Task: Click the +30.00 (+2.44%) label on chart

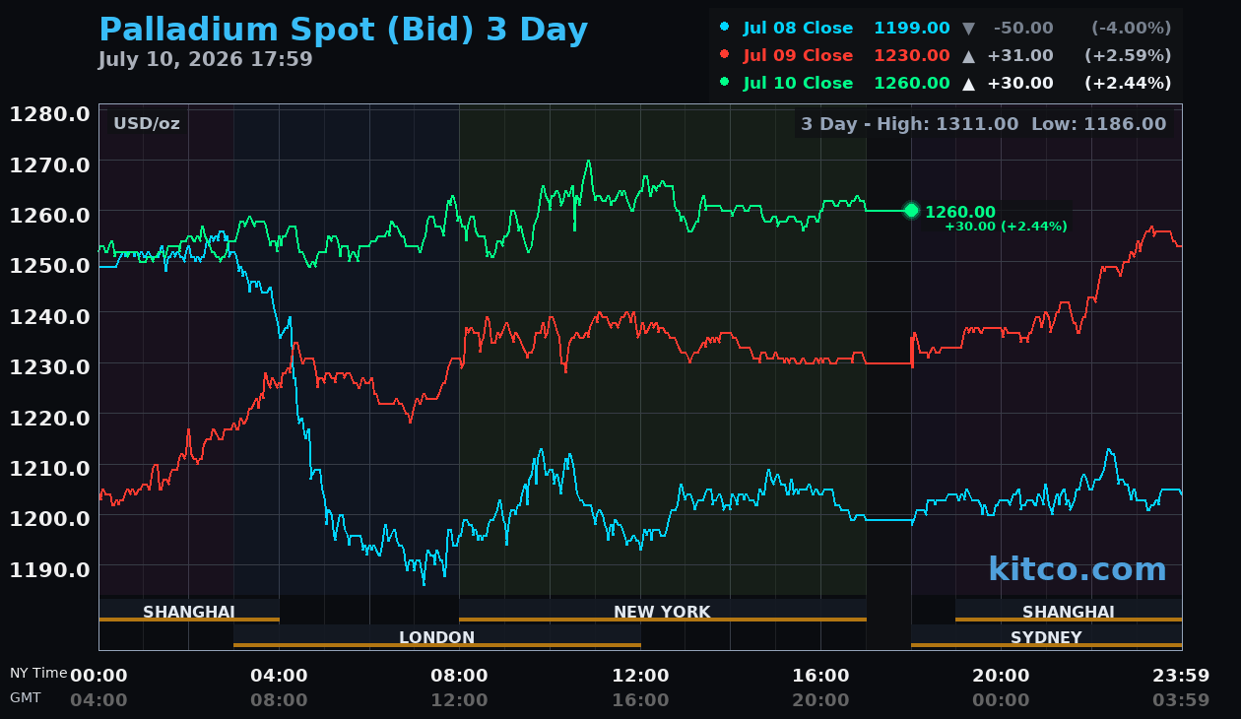Action: [x=1006, y=227]
